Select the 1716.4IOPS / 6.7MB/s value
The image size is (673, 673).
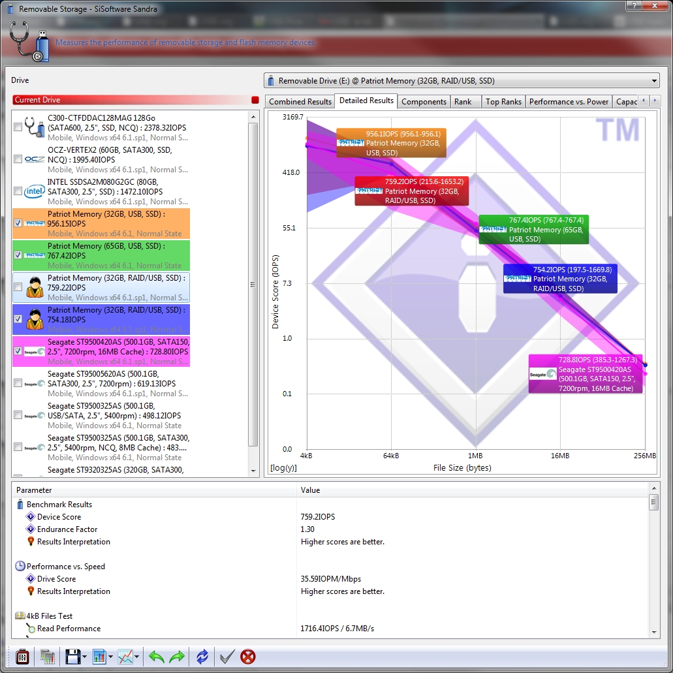pyautogui.click(x=337, y=629)
